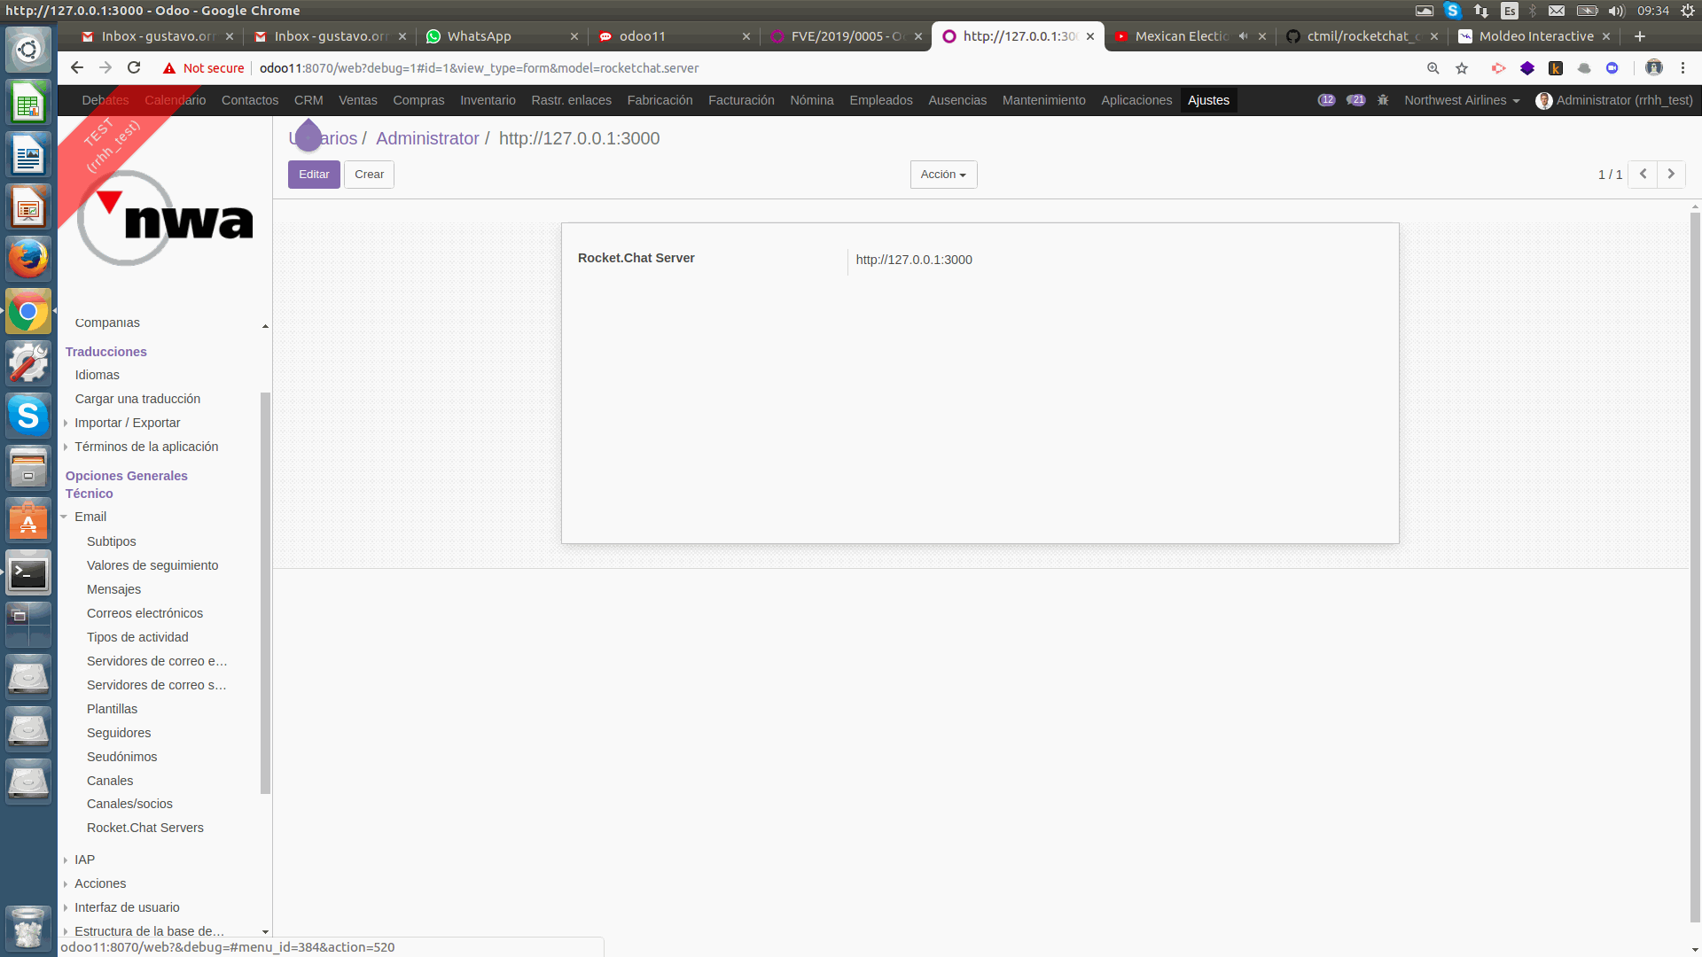Open Canales in the Email section
The height and width of the screenshot is (957, 1702).
click(110, 781)
